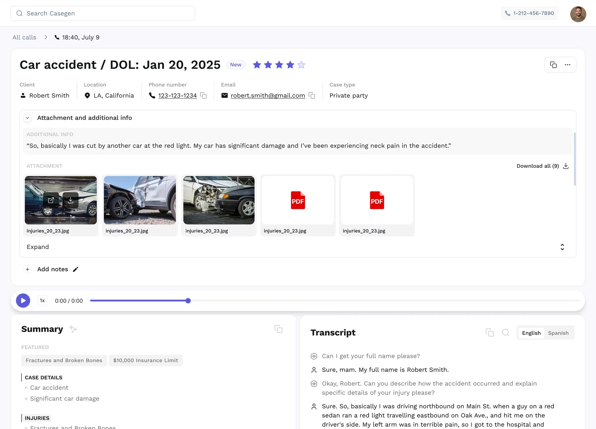The width and height of the screenshot is (596, 429).
Task: Search within the transcript
Action: click(505, 333)
